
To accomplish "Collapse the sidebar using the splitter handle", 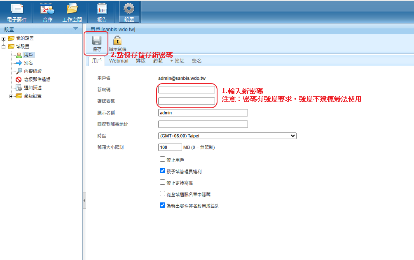I will 84,201.
